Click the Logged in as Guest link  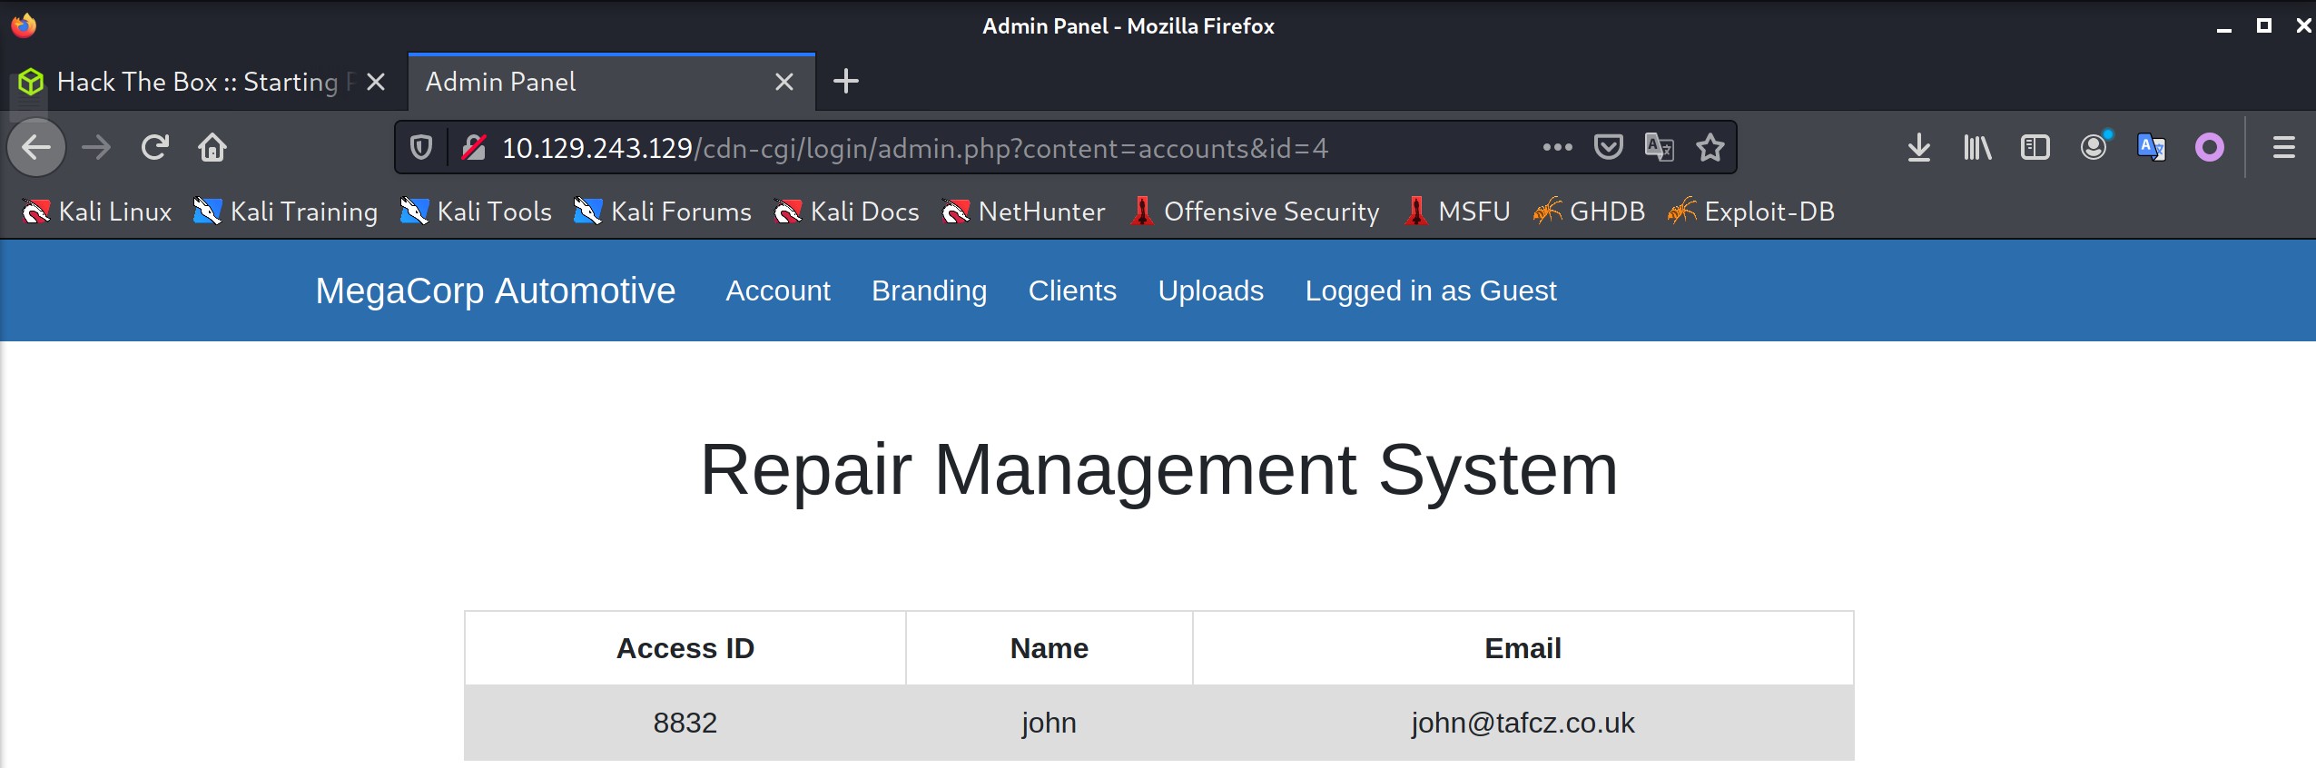1431,290
